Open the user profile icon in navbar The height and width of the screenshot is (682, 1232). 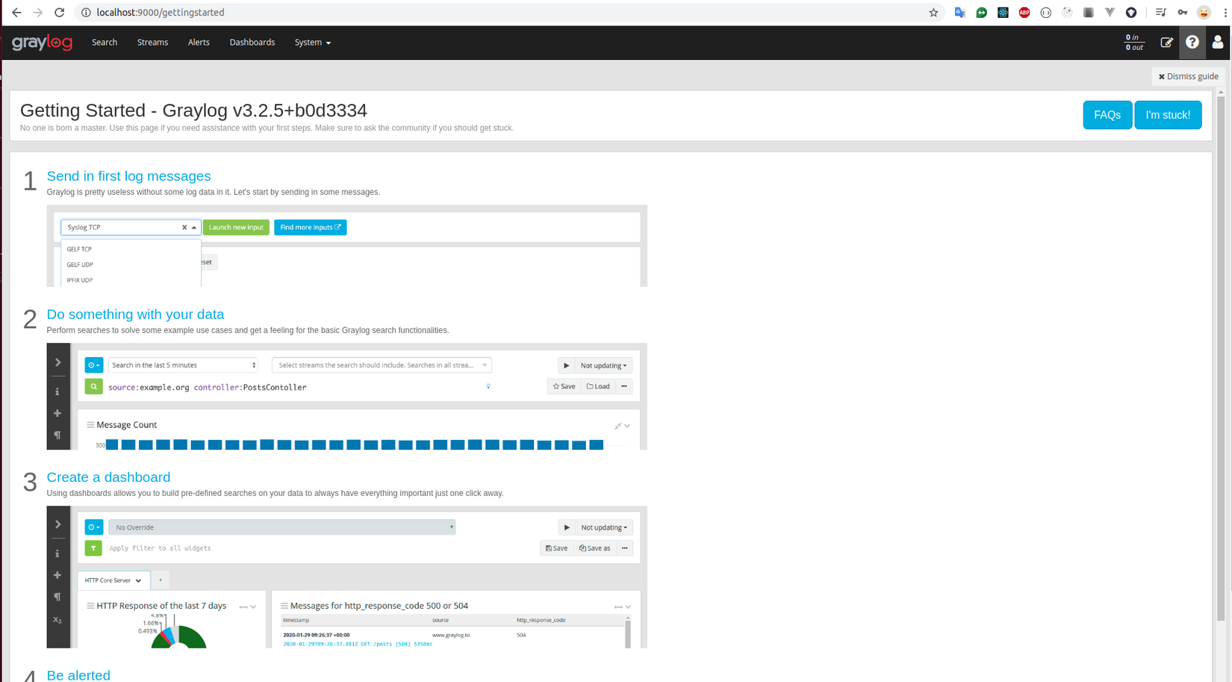point(1218,43)
